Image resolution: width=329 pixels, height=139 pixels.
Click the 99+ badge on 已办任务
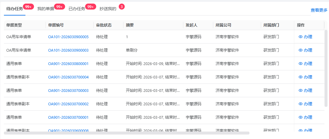pos(90,7)
